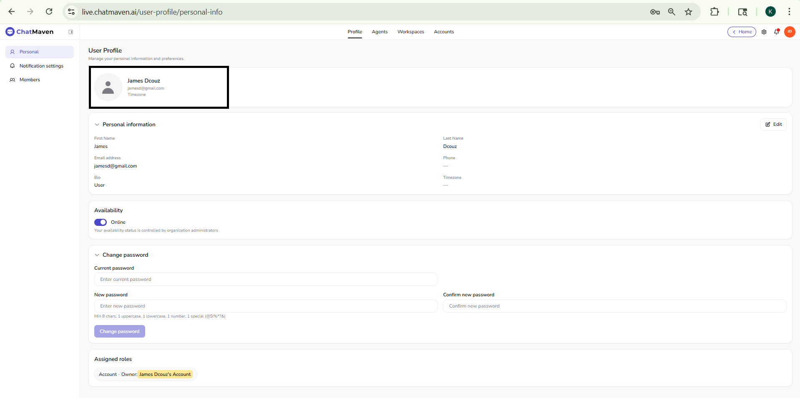
Task: Click the JD avatar circle
Action: coord(790,32)
